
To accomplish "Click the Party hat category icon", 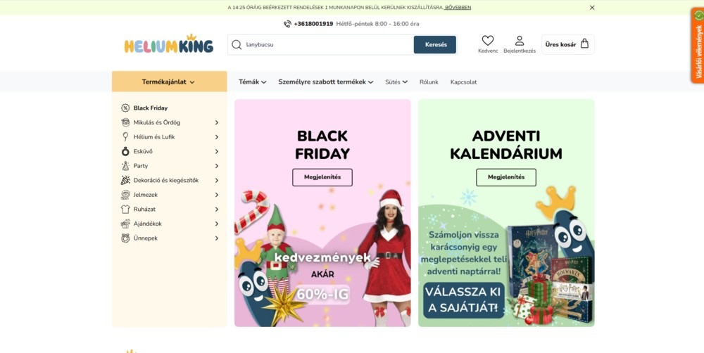I will click(125, 166).
